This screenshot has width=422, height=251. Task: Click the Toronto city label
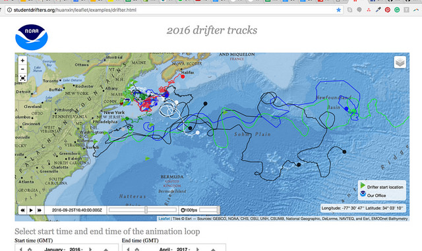click(50, 81)
